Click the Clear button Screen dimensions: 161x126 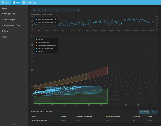pos(154,112)
